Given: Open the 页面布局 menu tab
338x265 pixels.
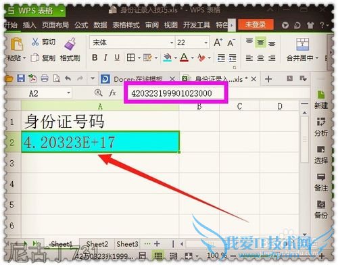Looking at the screenshot, I should point(55,25).
